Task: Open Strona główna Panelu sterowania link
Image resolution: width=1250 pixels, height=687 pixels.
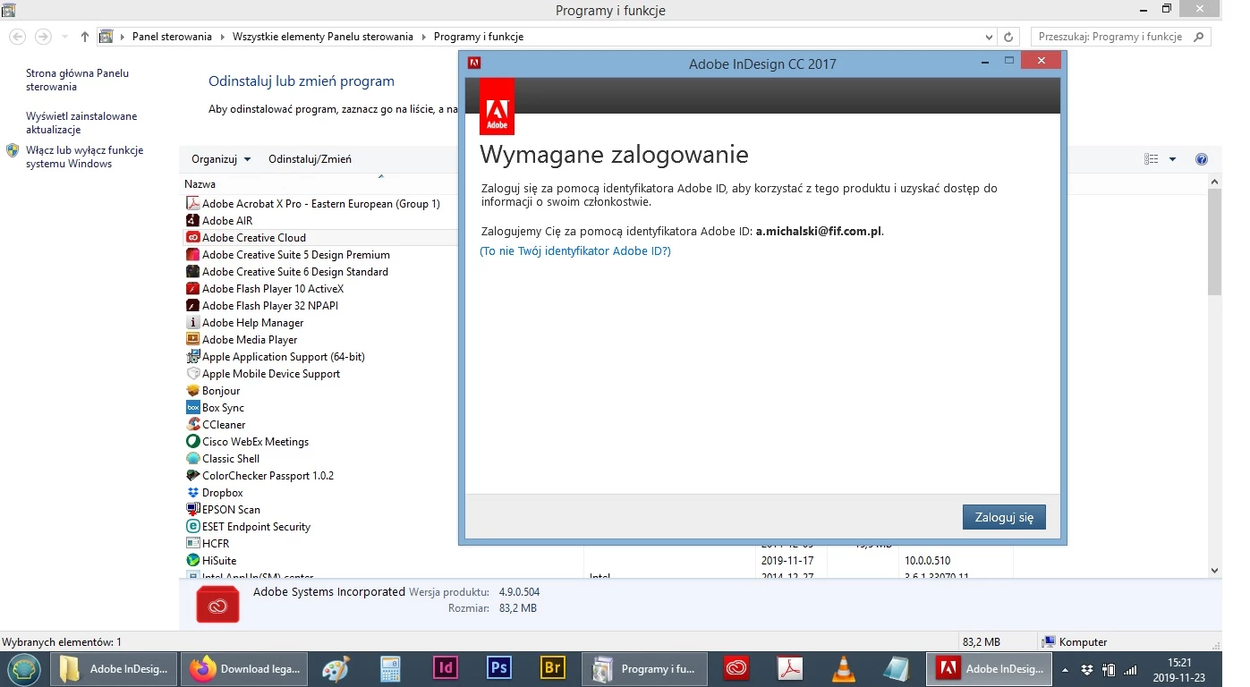Action: coord(77,80)
